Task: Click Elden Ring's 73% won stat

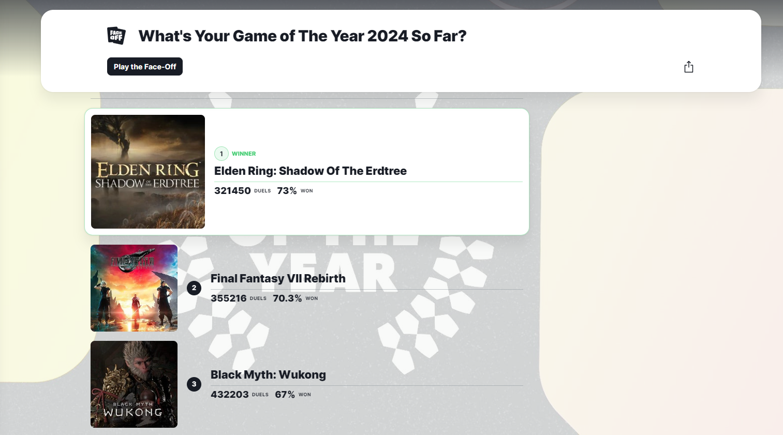Action: coord(287,191)
